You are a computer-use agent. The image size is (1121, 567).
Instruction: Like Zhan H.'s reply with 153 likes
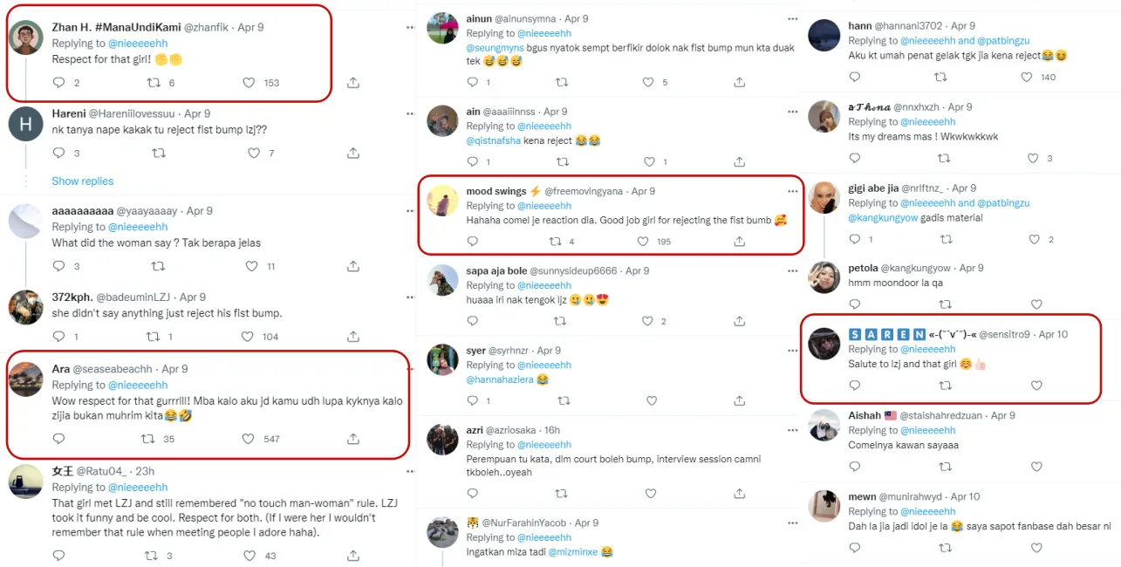[249, 83]
